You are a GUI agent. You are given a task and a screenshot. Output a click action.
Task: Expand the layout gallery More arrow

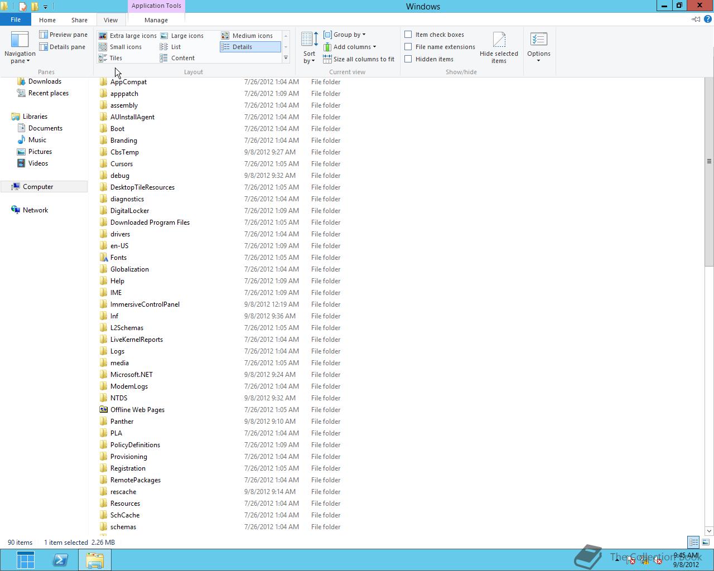[x=286, y=58]
